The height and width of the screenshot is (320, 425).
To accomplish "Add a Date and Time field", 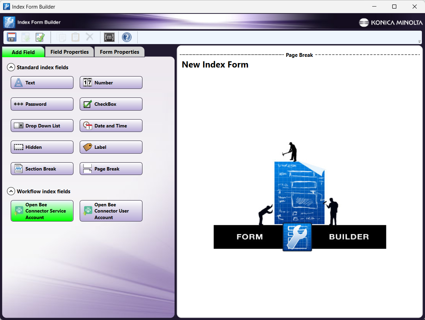I will pos(111,125).
